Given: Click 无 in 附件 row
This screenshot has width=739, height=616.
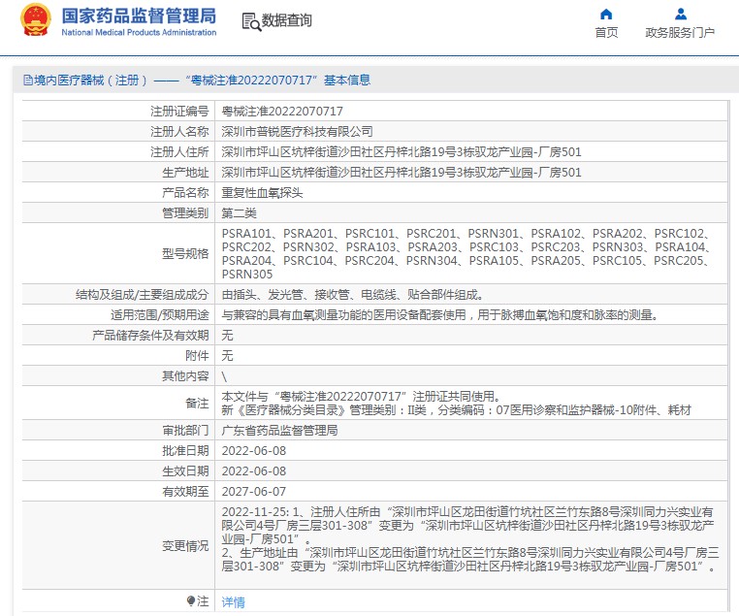Looking at the screenshot, I should click(227, 356).
